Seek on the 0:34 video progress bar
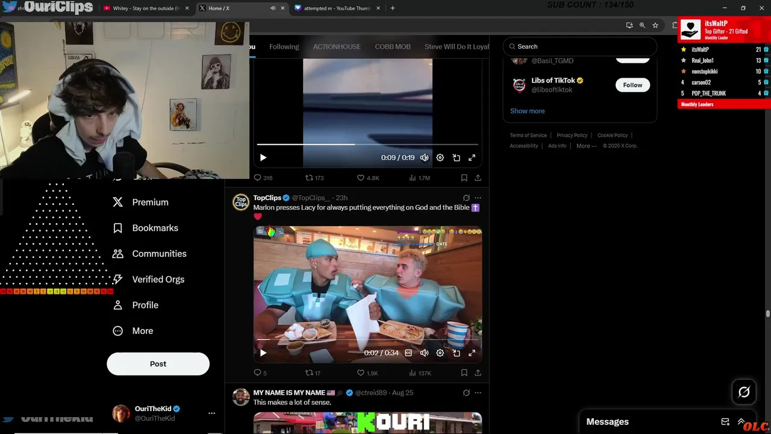This screenshot has height=434, width=771. pos(367,340)
